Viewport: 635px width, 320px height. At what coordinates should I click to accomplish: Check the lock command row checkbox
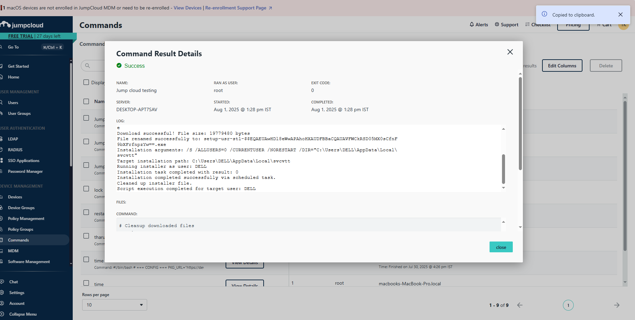coord(86,189)
